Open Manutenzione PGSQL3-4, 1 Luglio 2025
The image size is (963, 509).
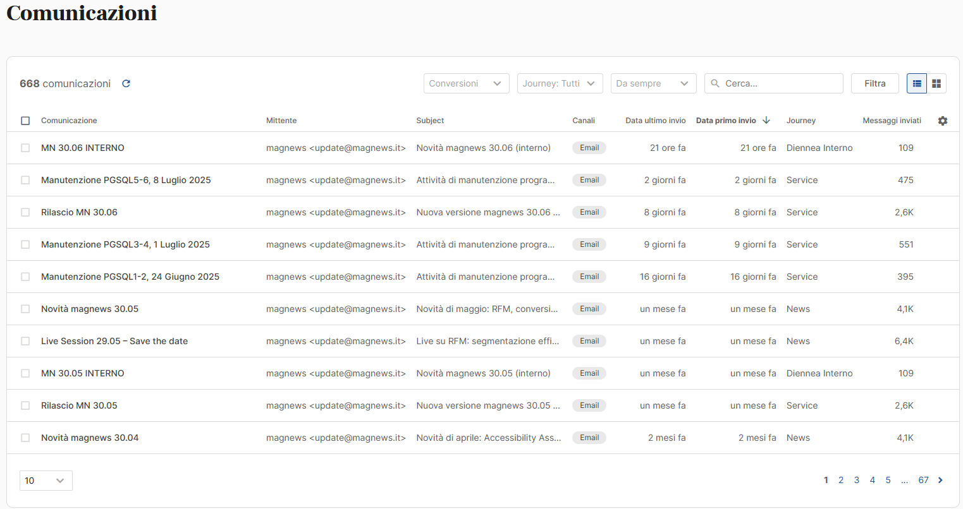125,244
